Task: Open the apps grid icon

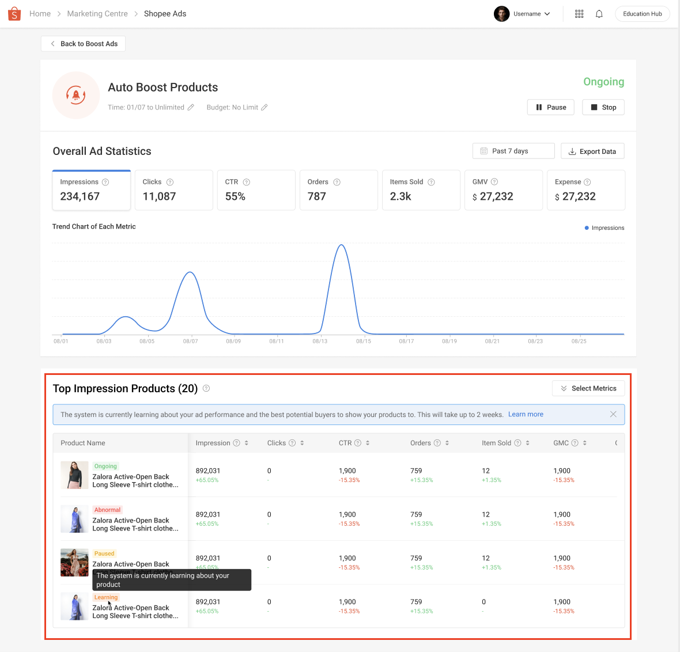Action: 579,14
